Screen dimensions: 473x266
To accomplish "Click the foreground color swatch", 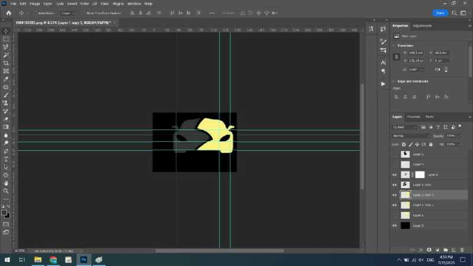I will pyautogui.click(x=4, y=213).
